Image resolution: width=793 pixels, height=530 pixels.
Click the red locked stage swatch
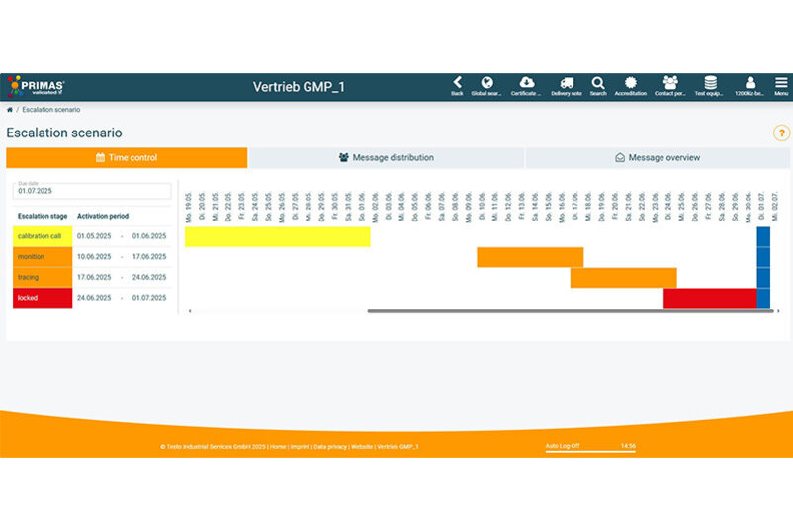coord(42,298)
